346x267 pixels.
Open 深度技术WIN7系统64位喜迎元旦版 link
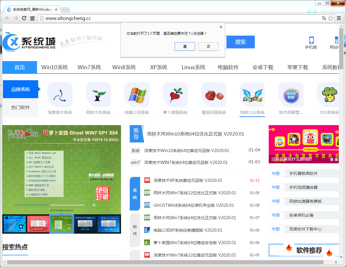tap(186, 162)
